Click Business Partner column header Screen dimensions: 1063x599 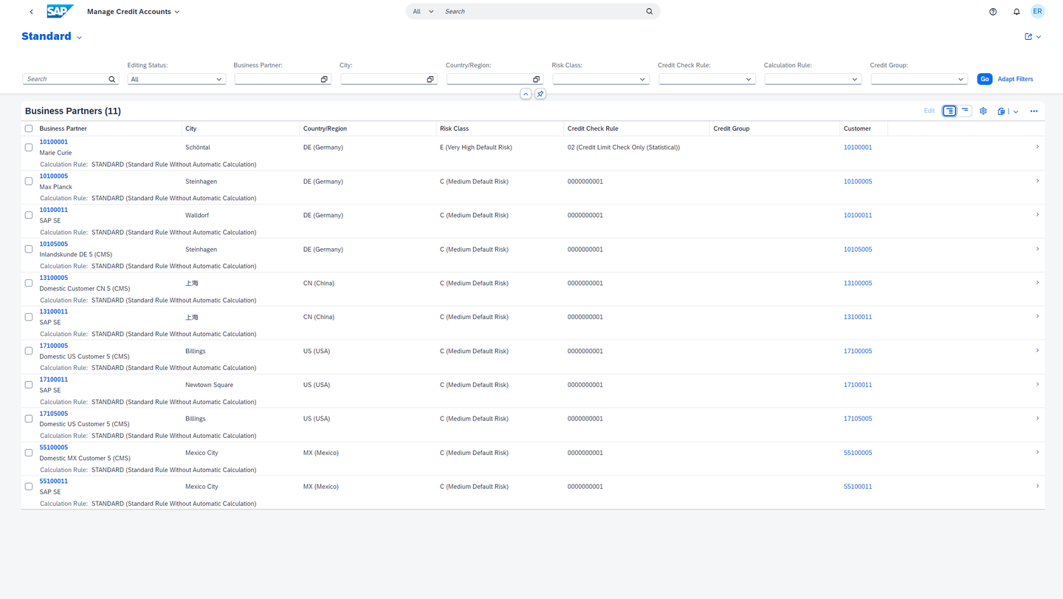click(x=63, y=129)
